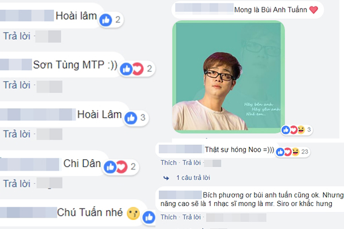The image size is (344, 229).
Task: Click 'Trả lời' under the Bích phương comment
Action: click(191, 217)
